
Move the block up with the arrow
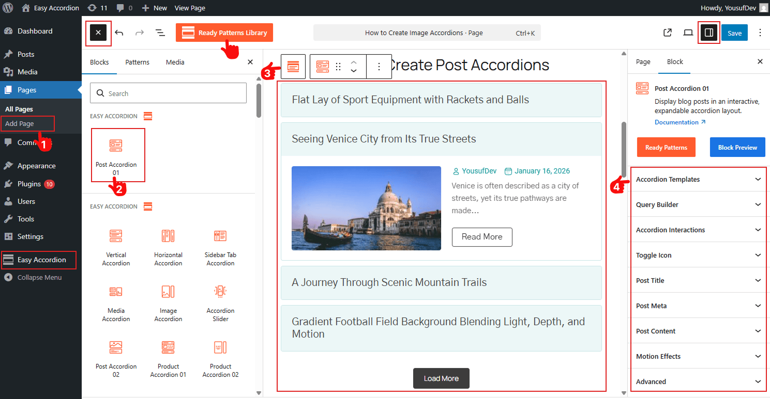tap(354, 62)
